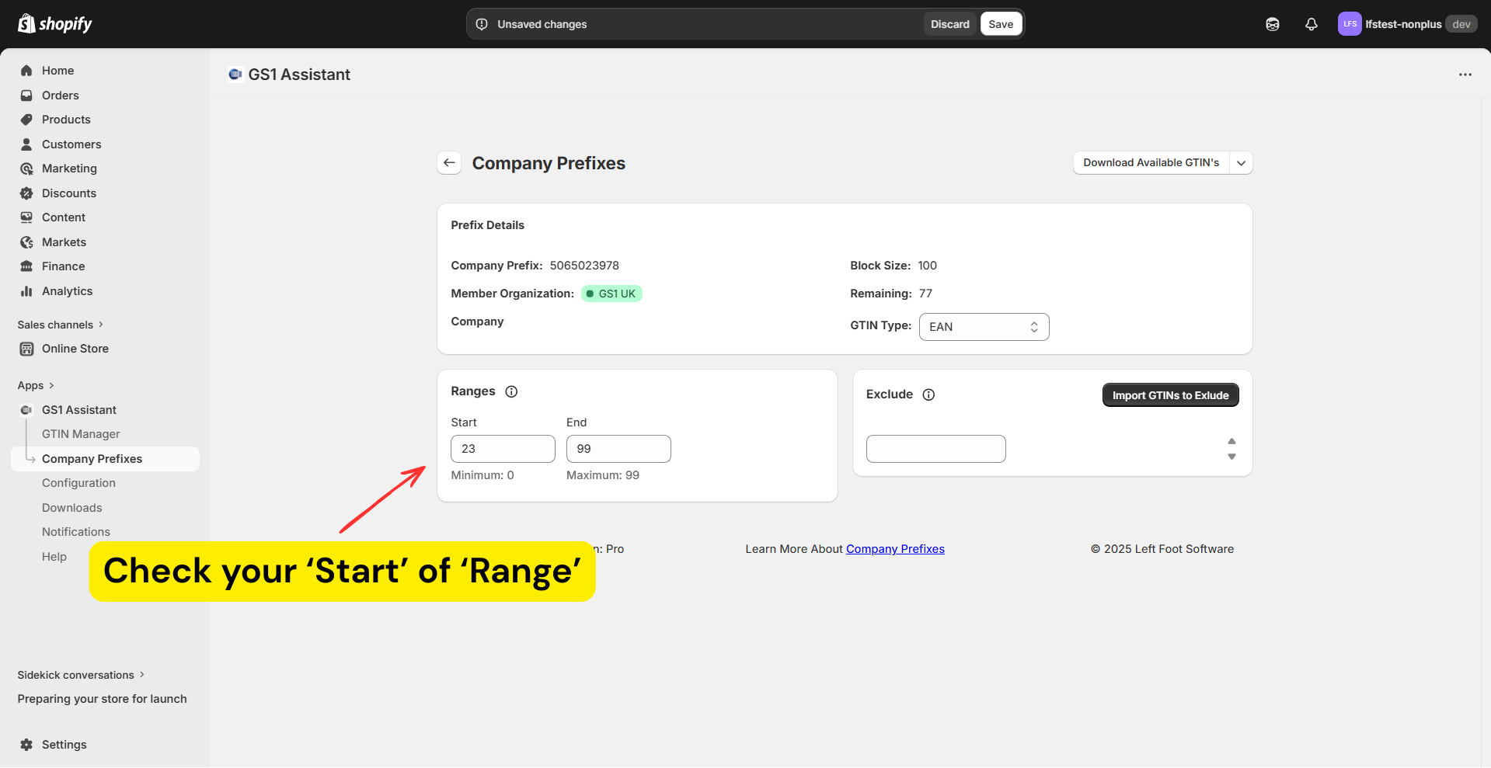This screenshot has height=768, width=1491.
Task: Click the info icon next to Ranges
Action: pyautogui.click(x=511, y=391)
